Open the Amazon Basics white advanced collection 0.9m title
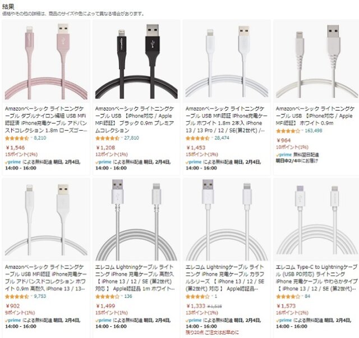Screen dimensions: 359x338 (46, 278)
